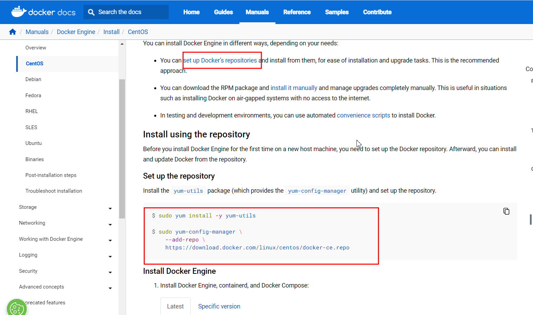This screenshot has height=315, width=533.
Task: Open the Guides top menu
Action: (x=223, y=12)
